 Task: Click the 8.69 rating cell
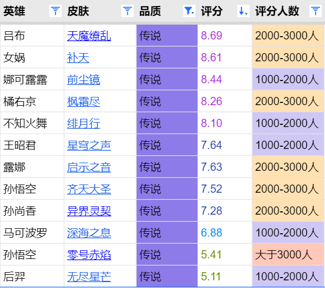[x=225, y=36]
